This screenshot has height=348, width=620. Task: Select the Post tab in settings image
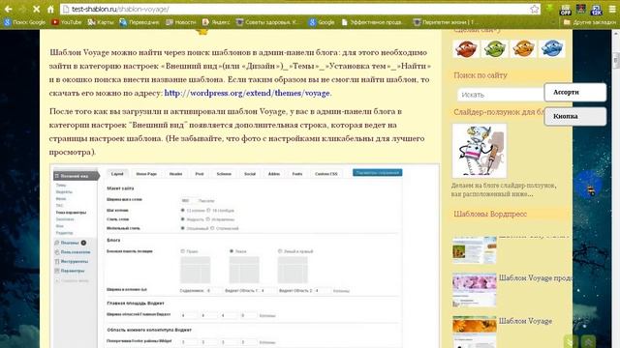pos(200,174)
